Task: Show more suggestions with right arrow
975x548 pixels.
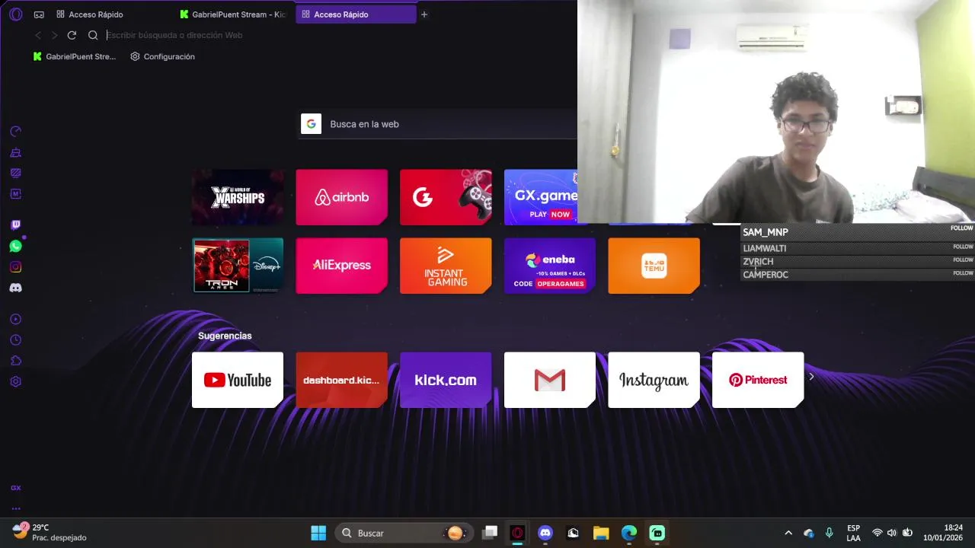Action: coord(811,376)
